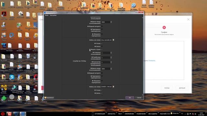Enable upper Перегружать периодически checkbox

(102, 29)
